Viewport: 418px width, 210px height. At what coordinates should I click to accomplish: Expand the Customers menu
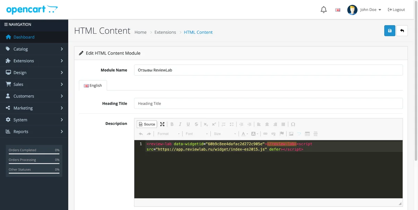click(34, 96)
